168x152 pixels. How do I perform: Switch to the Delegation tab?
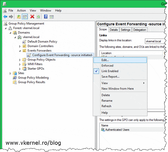point(140,30)
